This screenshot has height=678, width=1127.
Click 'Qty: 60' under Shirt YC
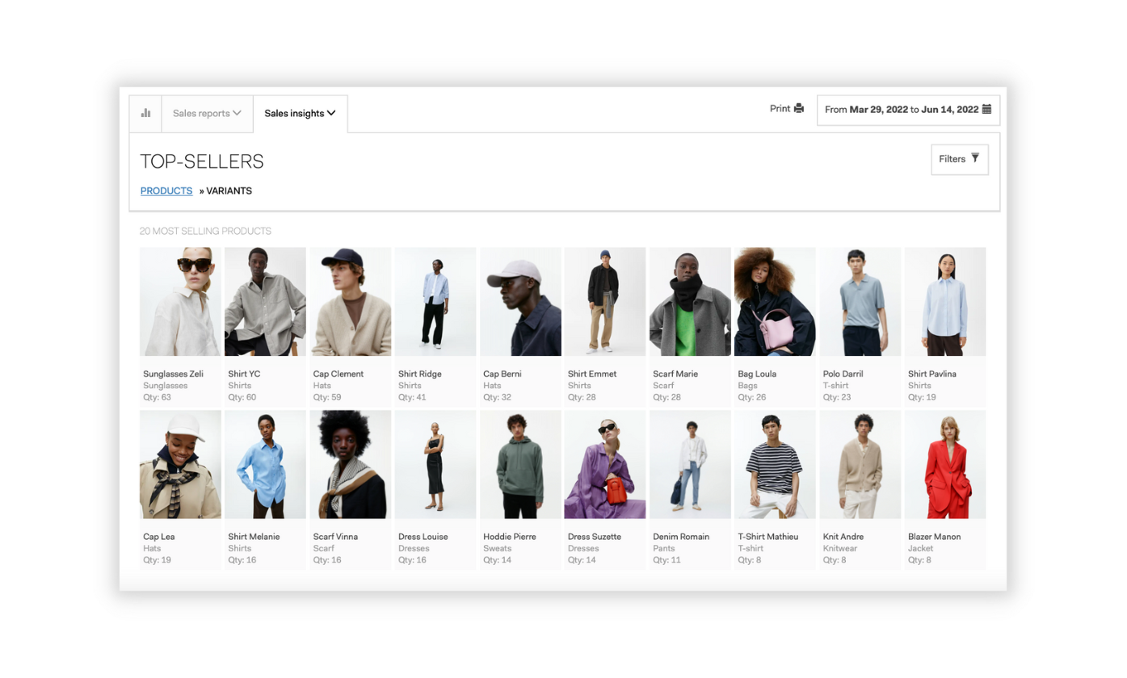[242, 397]
